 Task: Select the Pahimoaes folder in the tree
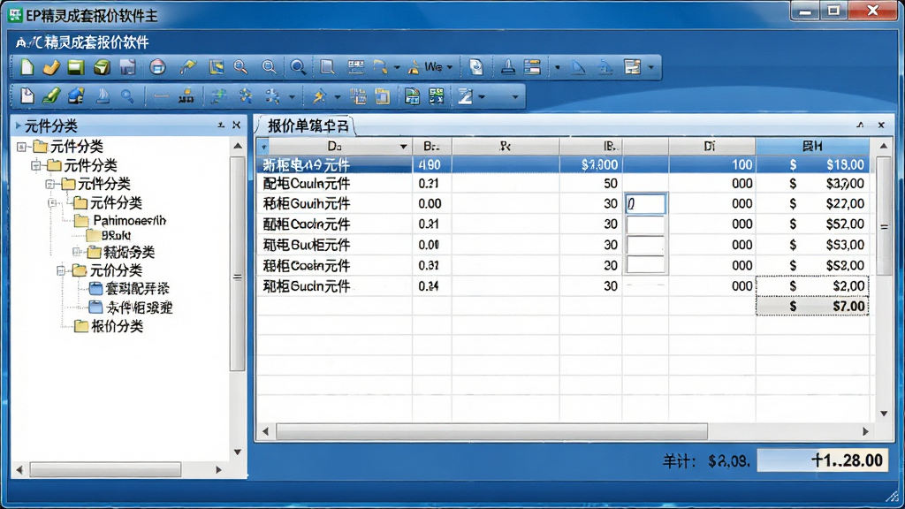coord(120,220)
